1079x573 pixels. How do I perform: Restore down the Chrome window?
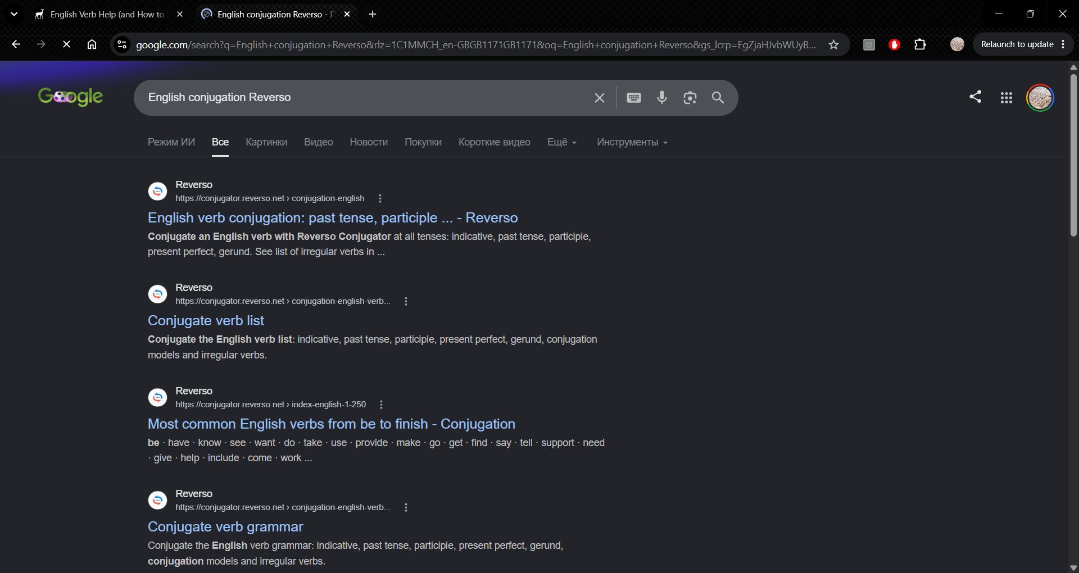tap(1030, 14)
